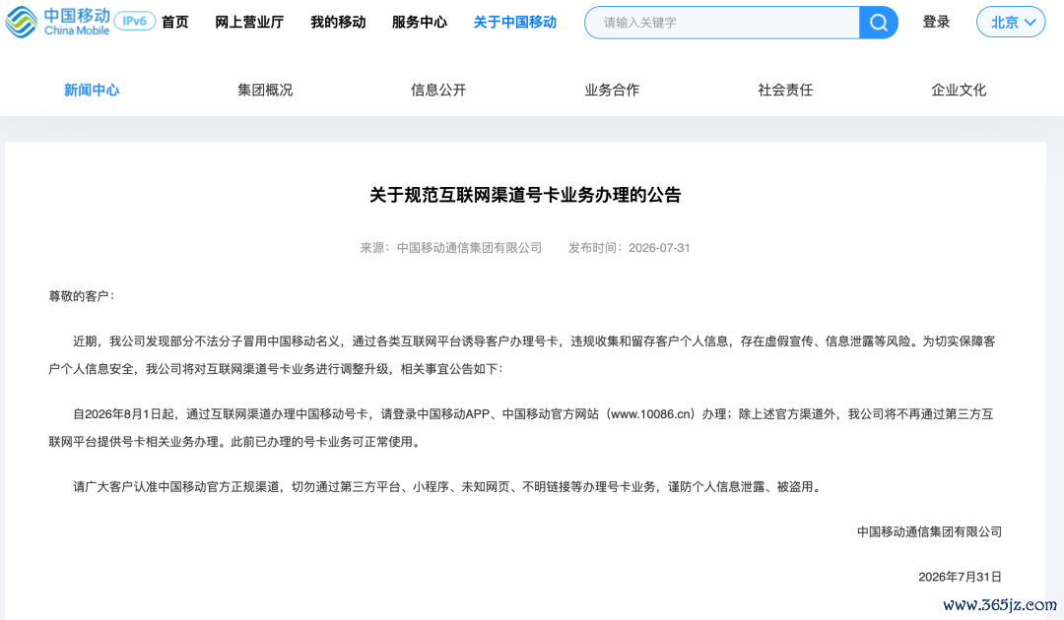Click the announcement title 关于规范互联网渠道号卡业务办理的公告

[x=525, y=195]
